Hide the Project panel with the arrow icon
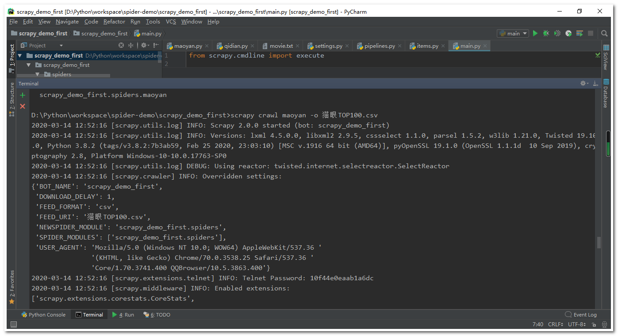 pos(156,45)
